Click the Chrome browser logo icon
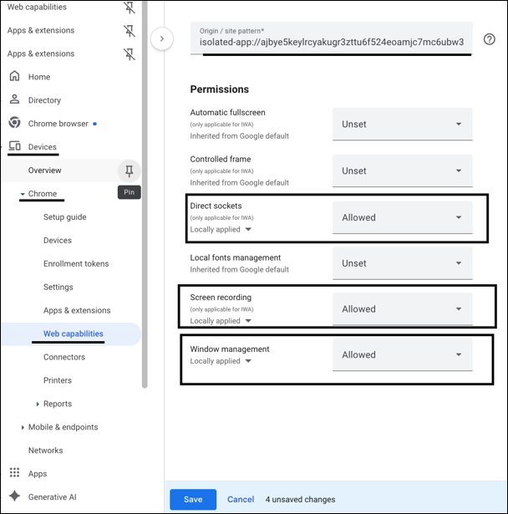Image resolution: width=508 pixels, height=514 pixels. [x=14, y=124]
